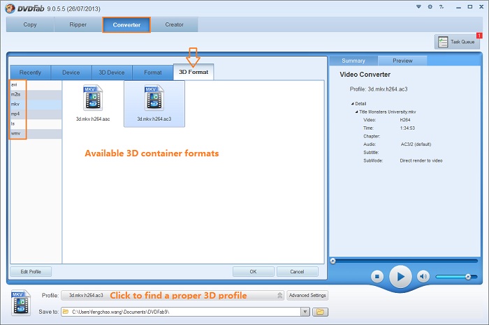Click the DVDFab logo
Viewport: 489px width, 325px height.
[10, 8]
